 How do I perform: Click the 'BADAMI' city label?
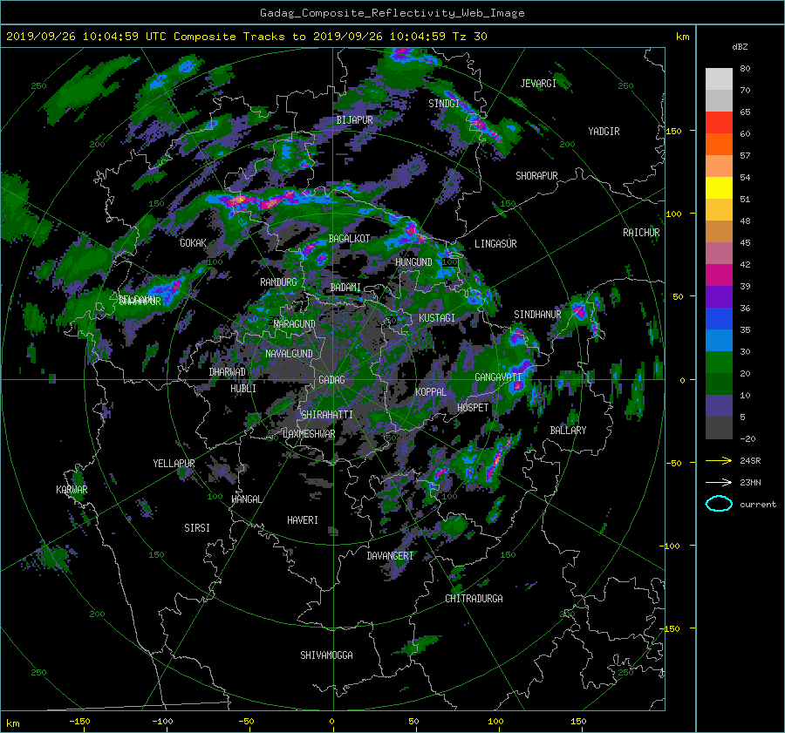coord(345,288)
